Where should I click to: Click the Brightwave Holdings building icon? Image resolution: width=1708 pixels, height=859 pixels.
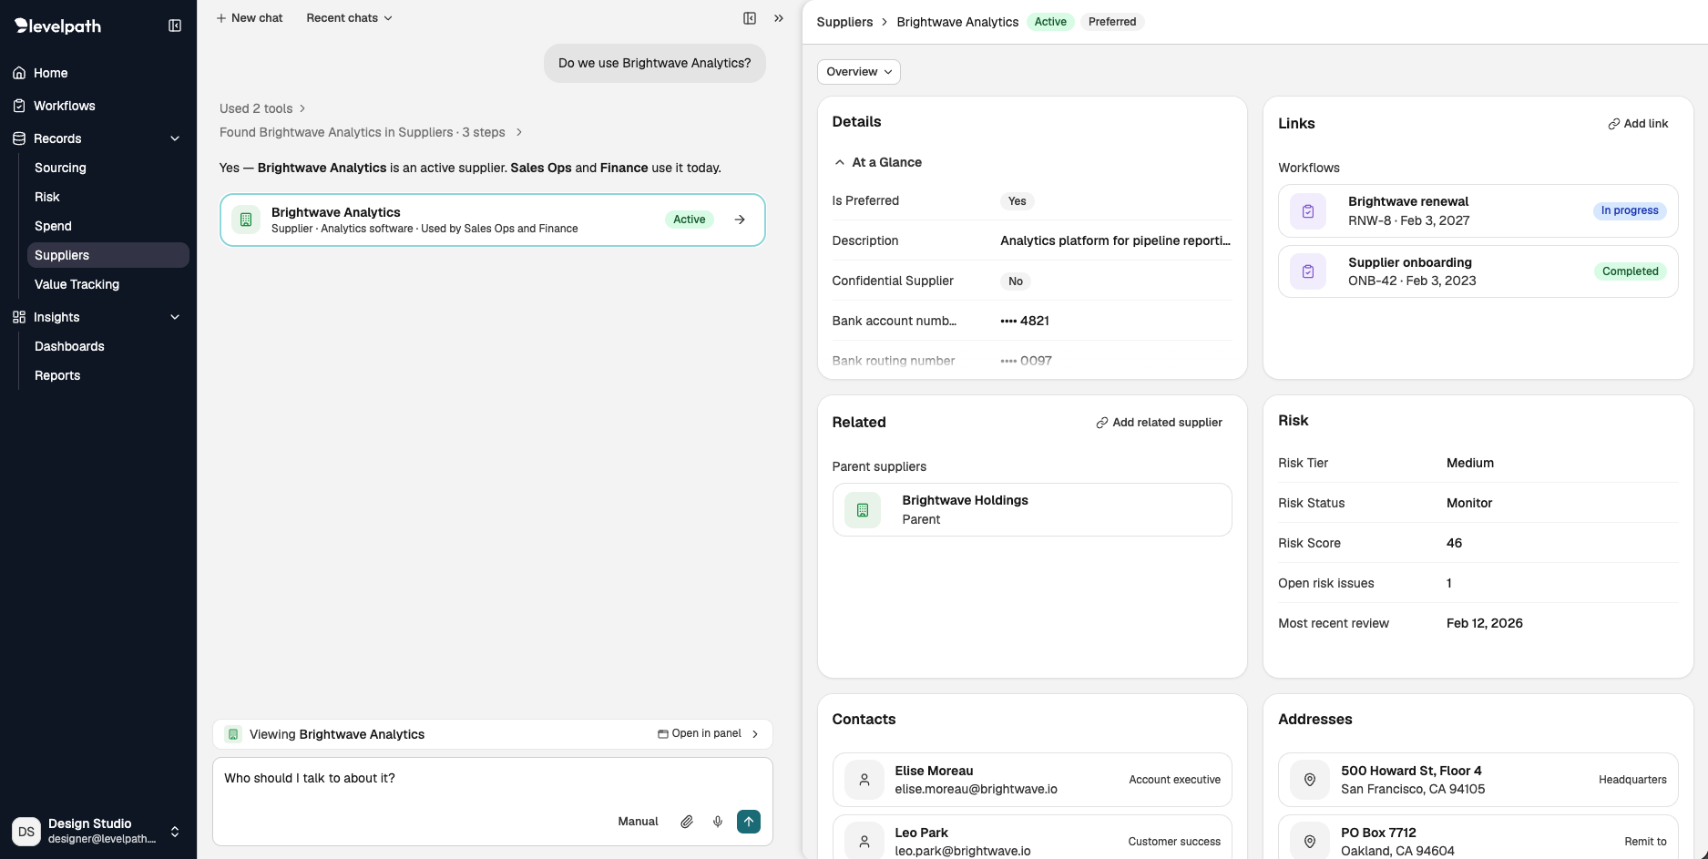pyautogui.click(x=863, y=510)
